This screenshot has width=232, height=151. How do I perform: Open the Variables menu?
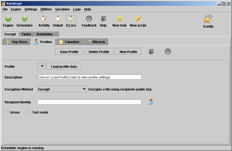[x=62, y=9]
